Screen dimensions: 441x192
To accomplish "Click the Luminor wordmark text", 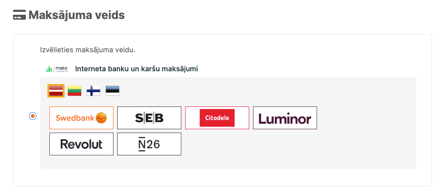I will tap(285, 119).
